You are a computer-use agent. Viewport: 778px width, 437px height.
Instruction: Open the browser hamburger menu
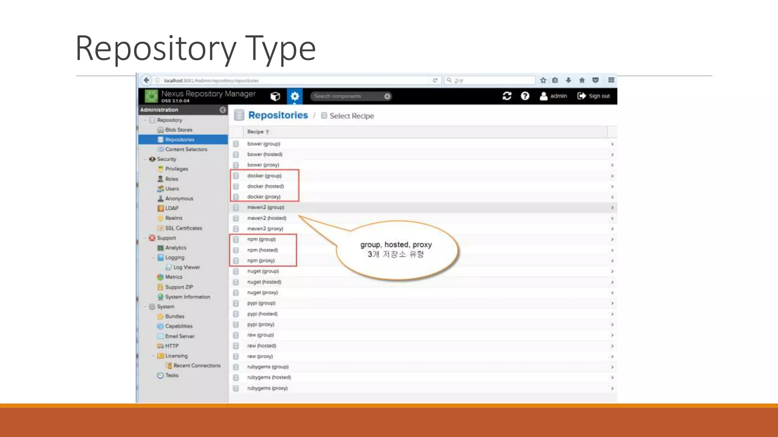[x=611, y=80]
